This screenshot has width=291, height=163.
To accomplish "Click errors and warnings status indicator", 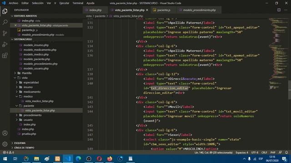I will click(8, 153).
